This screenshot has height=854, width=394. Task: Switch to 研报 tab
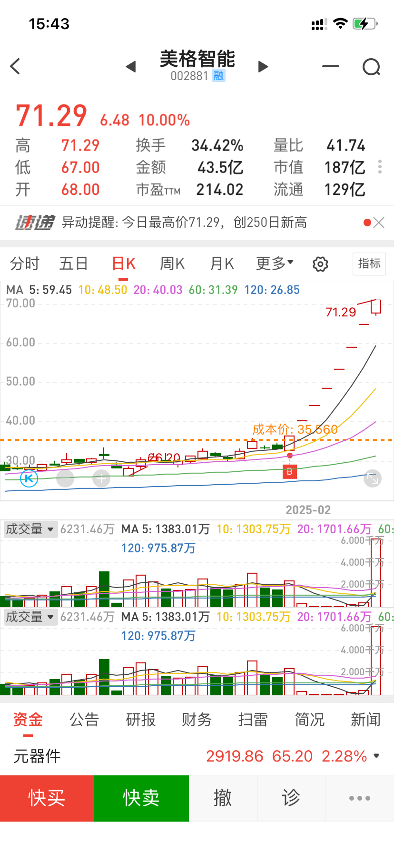pos(140,719)
